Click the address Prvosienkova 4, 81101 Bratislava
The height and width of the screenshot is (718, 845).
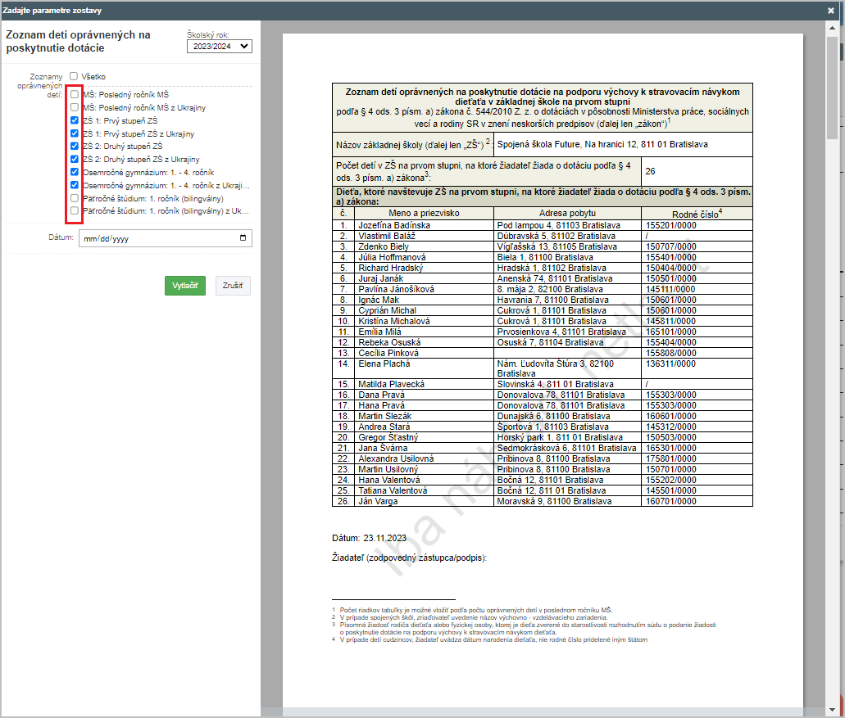561,332
